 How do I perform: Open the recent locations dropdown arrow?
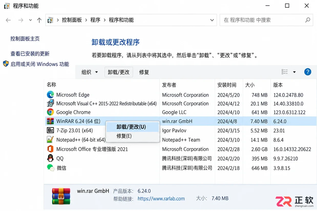pos(30,20)
